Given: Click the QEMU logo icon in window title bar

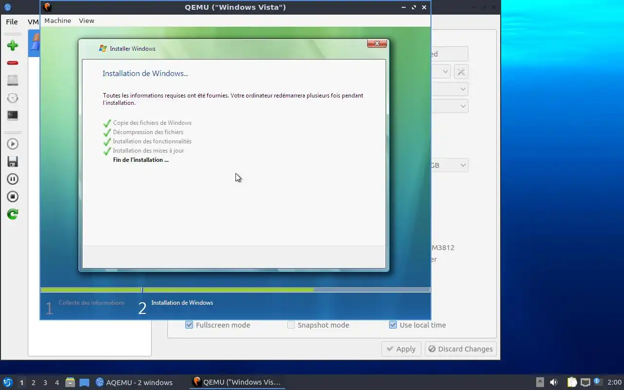Looking at the screenshot, I should [x=47, y=7].
